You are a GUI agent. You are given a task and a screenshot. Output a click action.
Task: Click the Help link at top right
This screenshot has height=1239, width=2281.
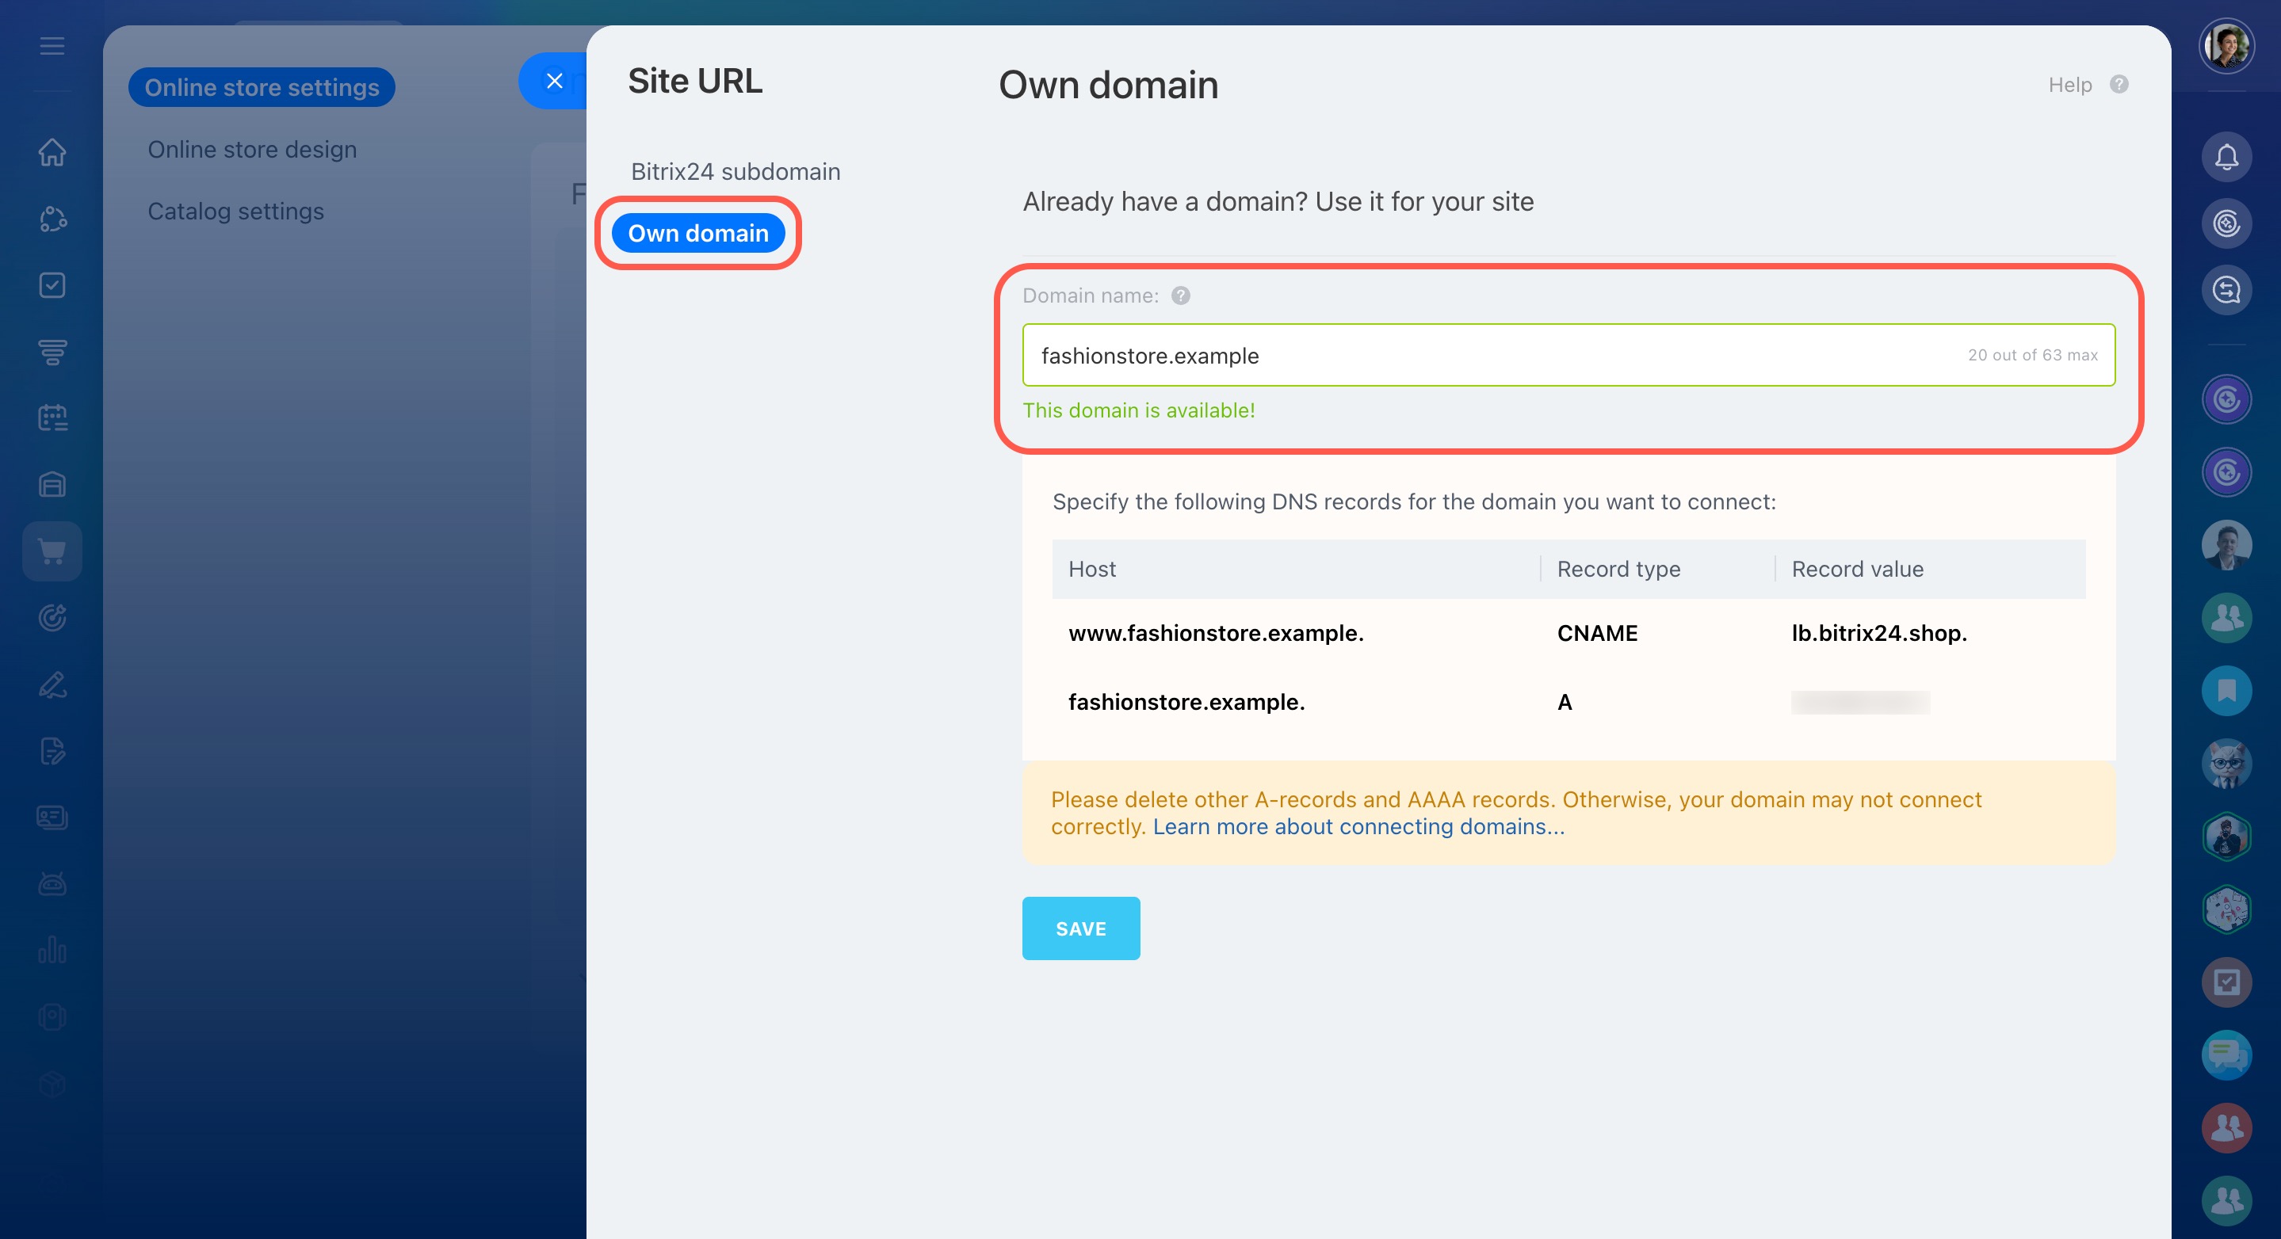point(2070,85)
